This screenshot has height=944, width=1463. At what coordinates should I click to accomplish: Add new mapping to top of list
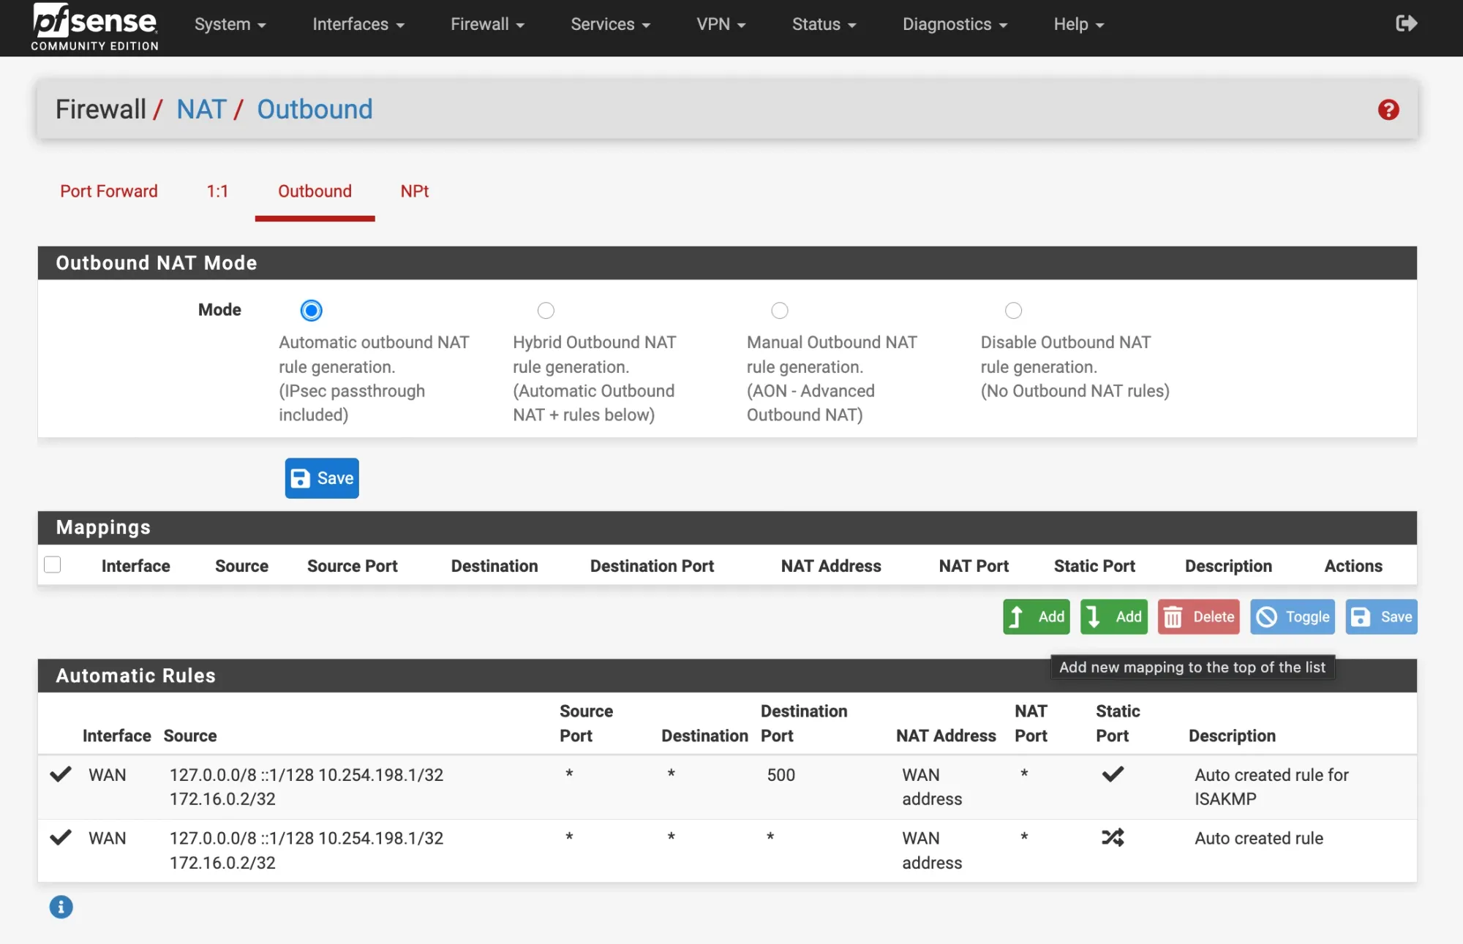tap(1037, 616)
